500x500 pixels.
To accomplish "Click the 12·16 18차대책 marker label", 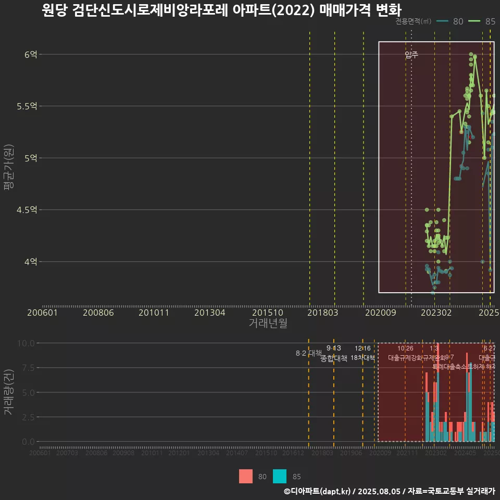I will pos(362,353).
